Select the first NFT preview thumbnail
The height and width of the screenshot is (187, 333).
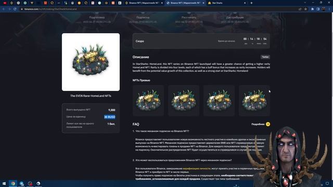(148, 101)
